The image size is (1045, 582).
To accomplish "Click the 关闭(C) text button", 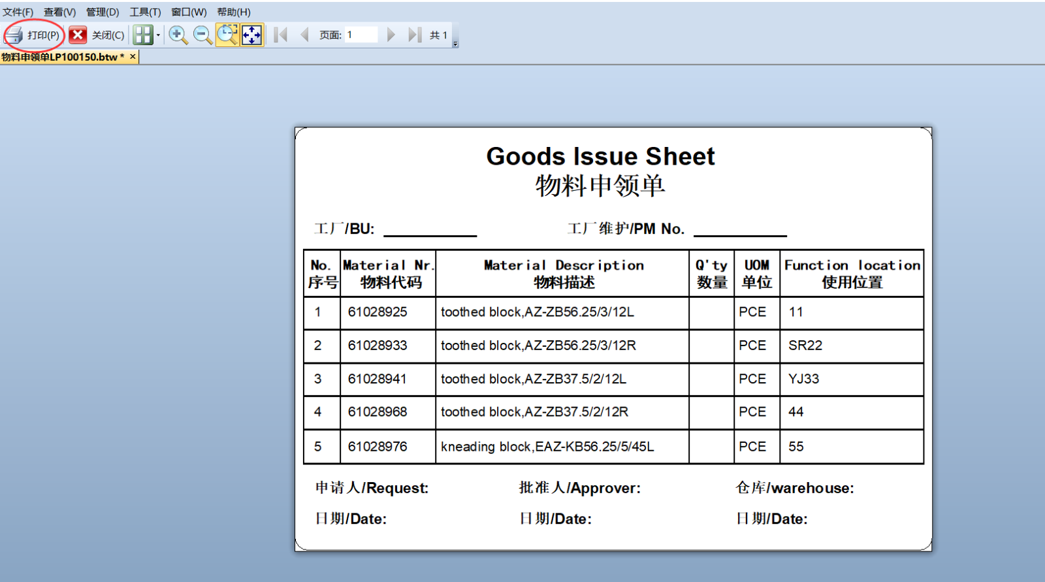I will [x=108, y=35].
